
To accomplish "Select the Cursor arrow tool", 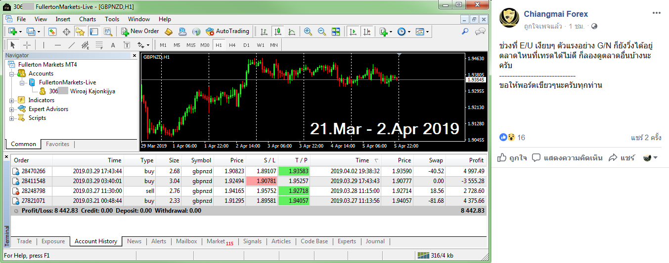I will tap(13, 45).
